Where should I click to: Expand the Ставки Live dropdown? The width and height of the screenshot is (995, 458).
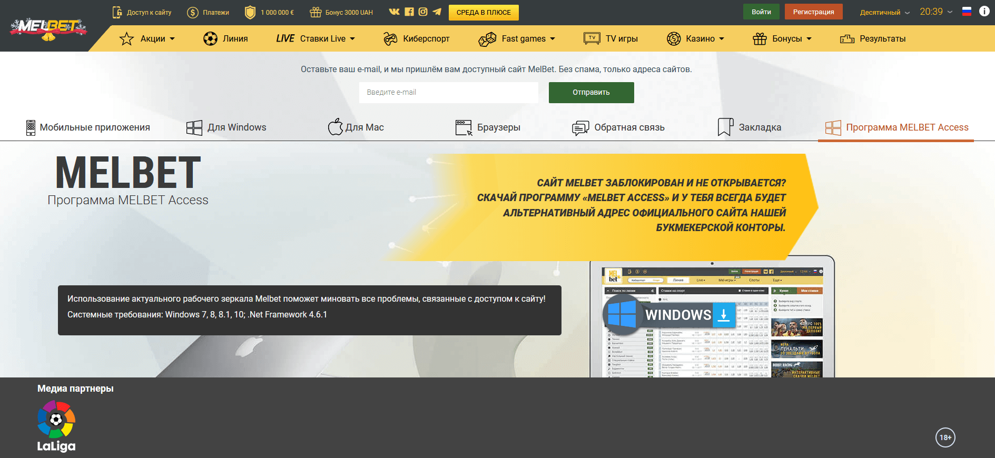point(352,39)
